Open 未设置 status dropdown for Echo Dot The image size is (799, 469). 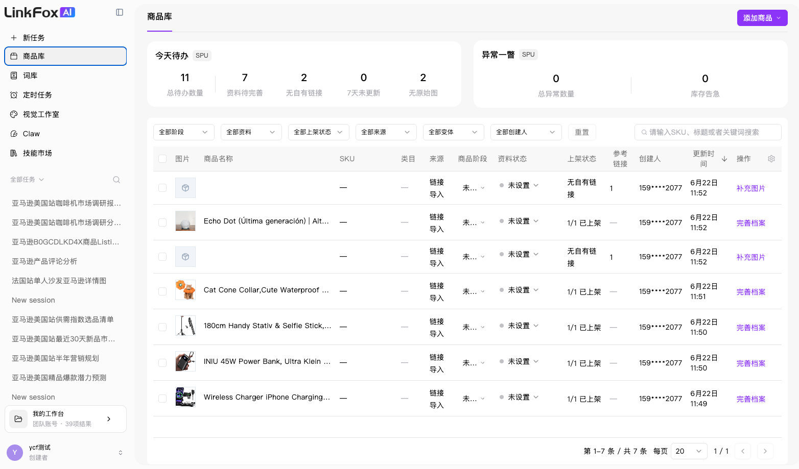pyautogui.click(x=519, y=221)
